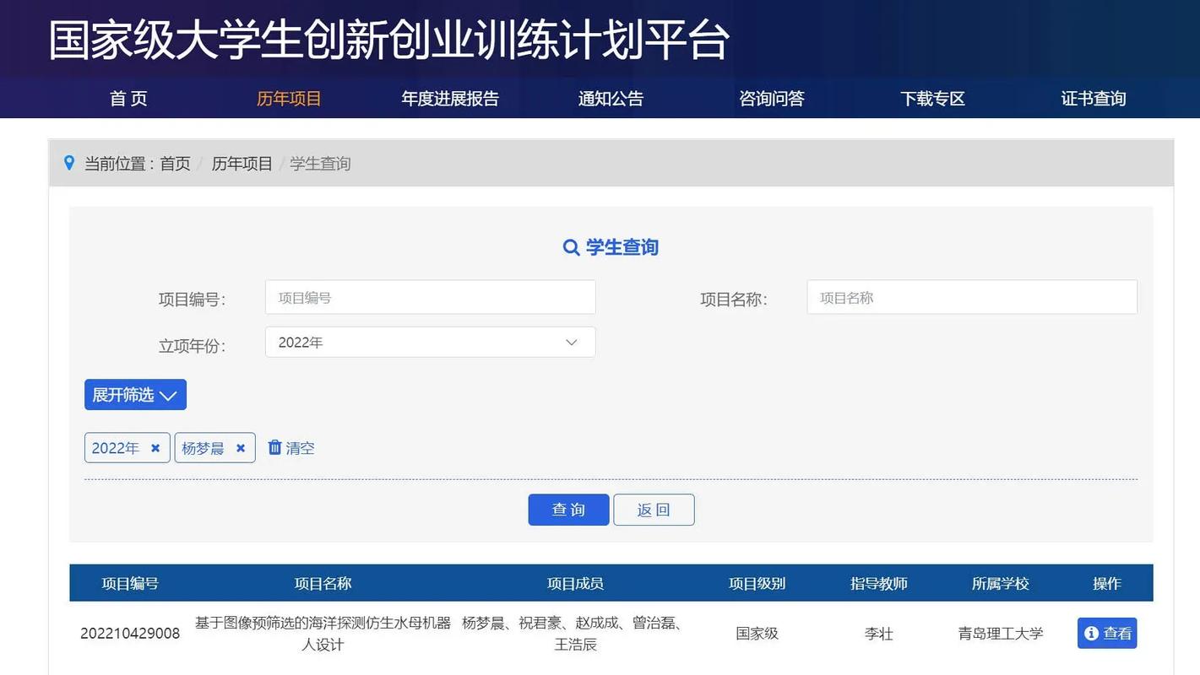Viewport: 1200px width, 675px height.
Task: Open 证书查询 navigation tab
Action: tap(1094, 99)
